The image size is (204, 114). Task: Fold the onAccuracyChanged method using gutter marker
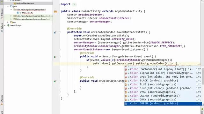(60, 81)
